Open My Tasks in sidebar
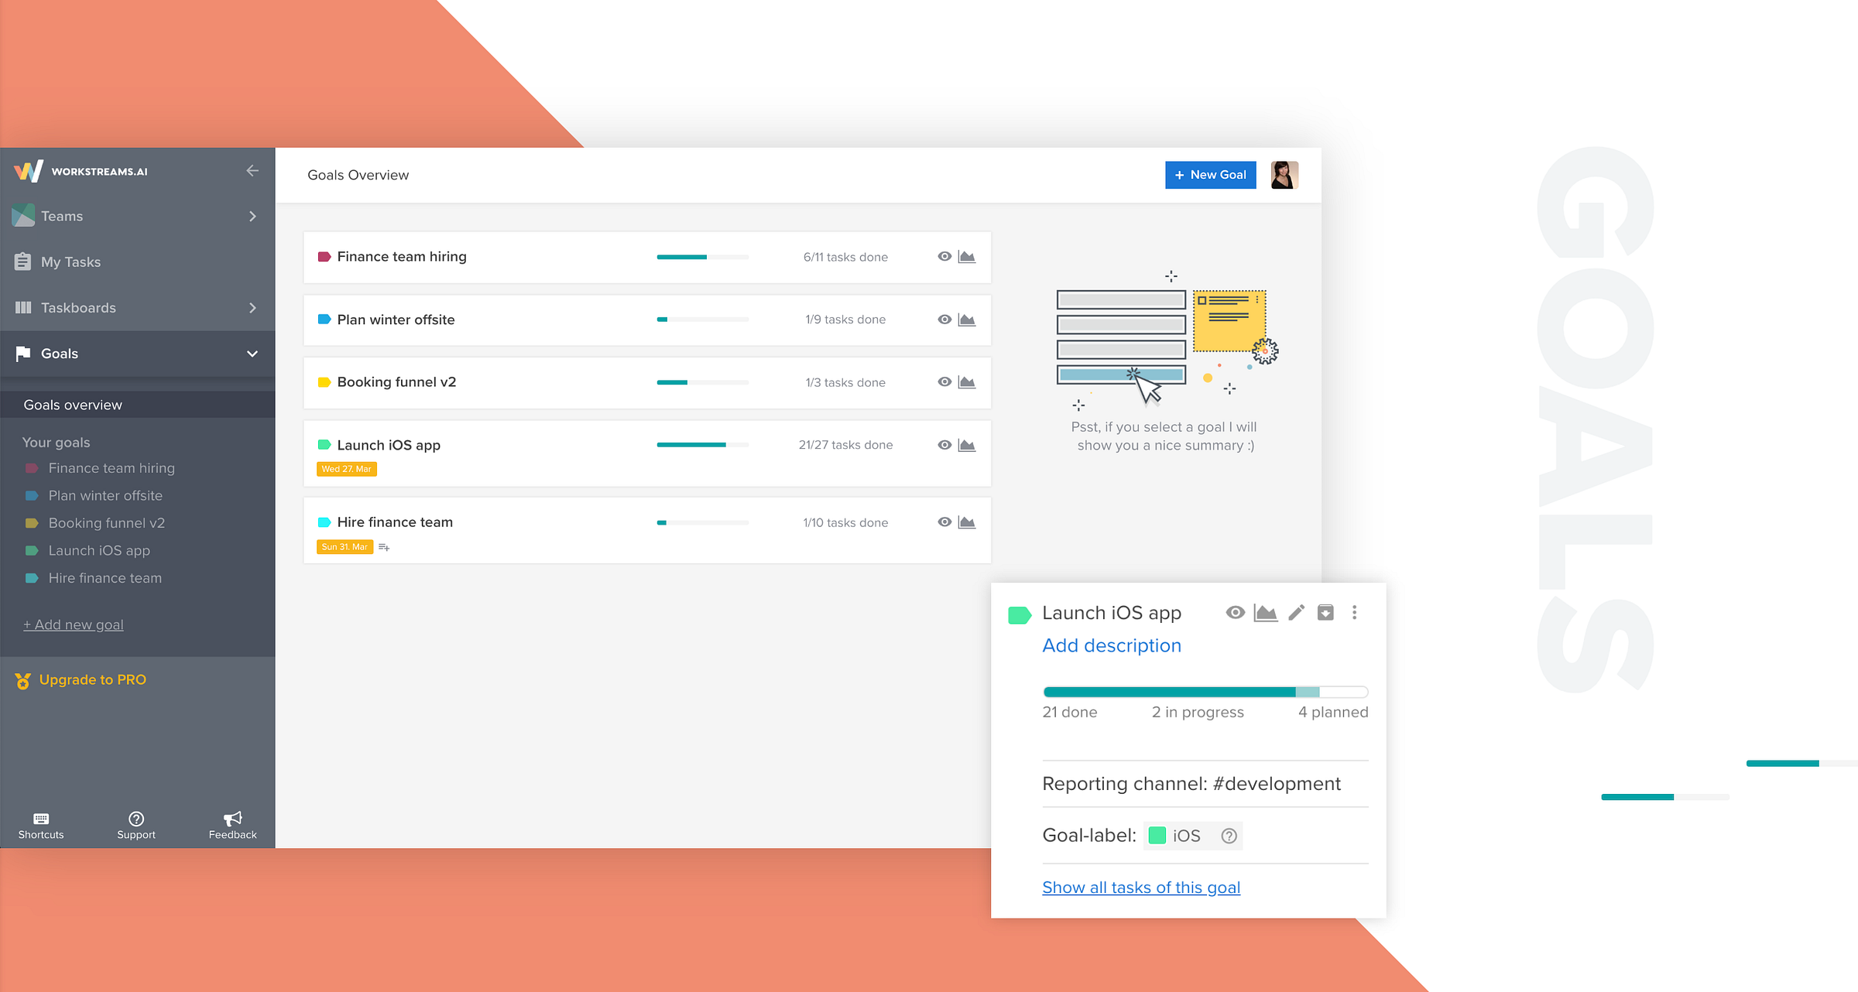1858x992 pixels. coord(70,262)
